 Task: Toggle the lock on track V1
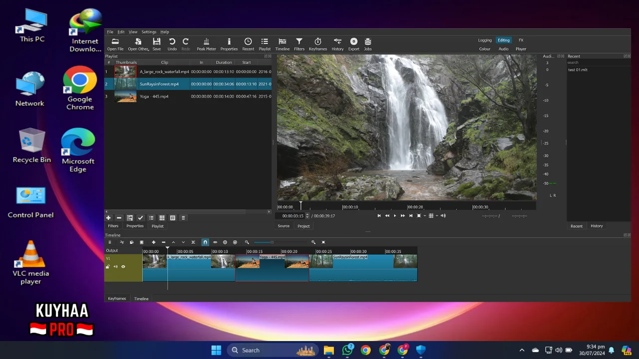coord(108,267)
